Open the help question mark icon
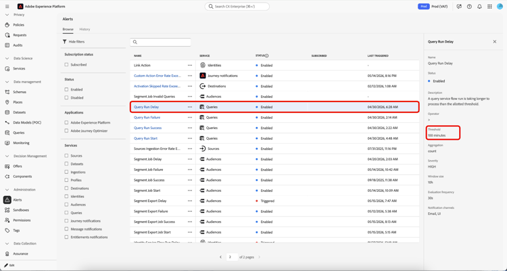 pyautogui.click(x=469, y=7)
